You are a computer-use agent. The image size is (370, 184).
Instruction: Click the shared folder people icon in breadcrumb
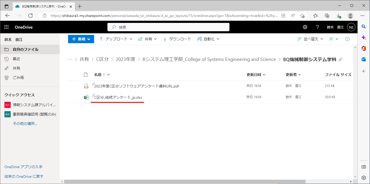340,60
